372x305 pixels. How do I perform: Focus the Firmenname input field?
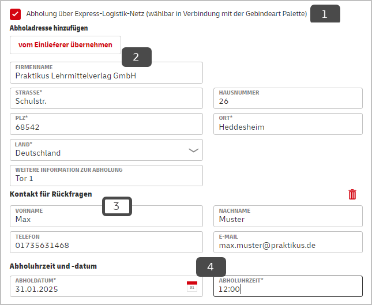click(x=106, y=73)
